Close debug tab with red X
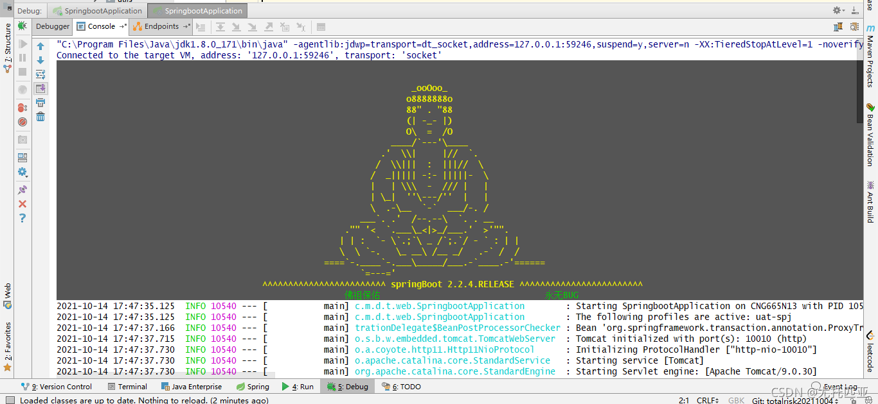Image resolution: width=878 pixels, height=404 pixels. click(x=22, y=204)
